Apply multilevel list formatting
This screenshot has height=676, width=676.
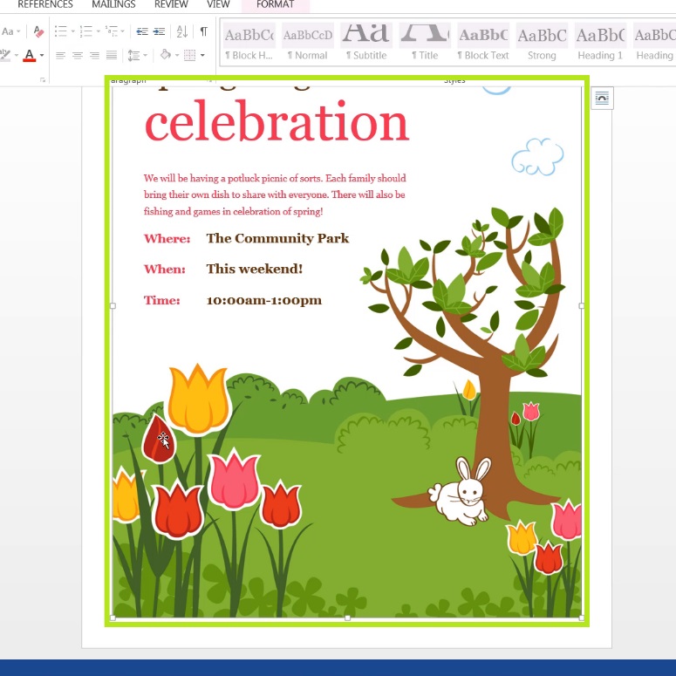pyautogui.click(x=112, y=31)
